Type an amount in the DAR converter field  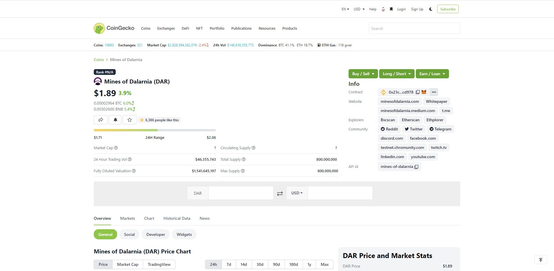pyautogui.click(x=241, y=193)
